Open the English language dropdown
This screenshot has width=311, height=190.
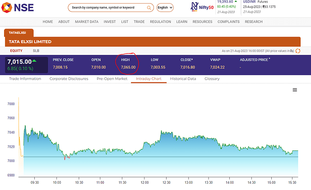165,8
